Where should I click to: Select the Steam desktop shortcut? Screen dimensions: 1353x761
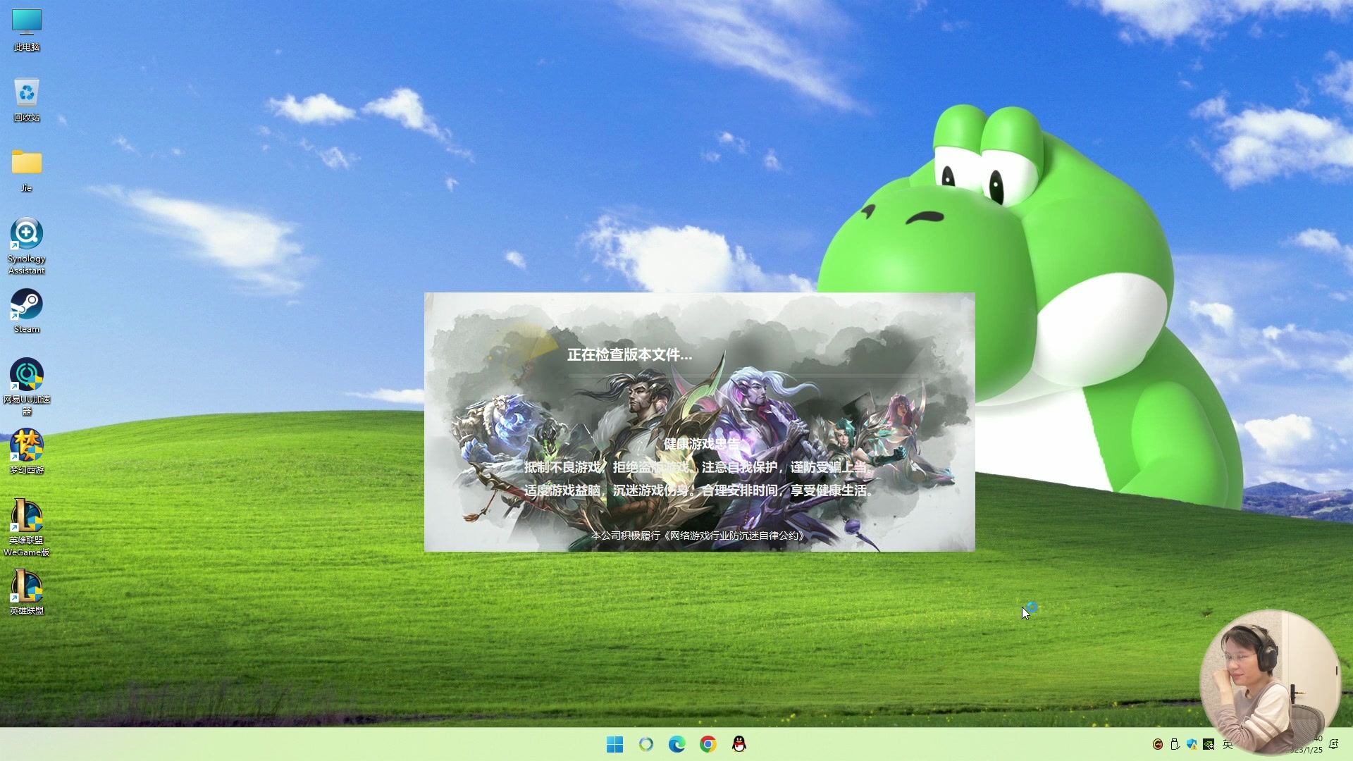click(27, 311)
